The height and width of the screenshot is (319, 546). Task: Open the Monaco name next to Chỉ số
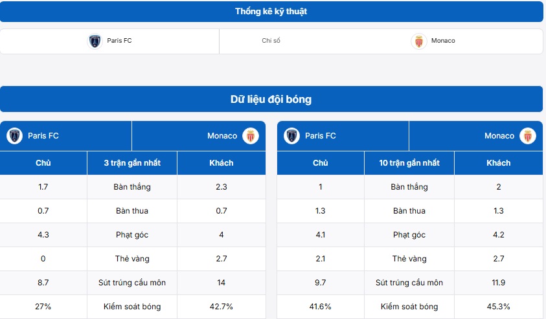(x=443, y=41)
